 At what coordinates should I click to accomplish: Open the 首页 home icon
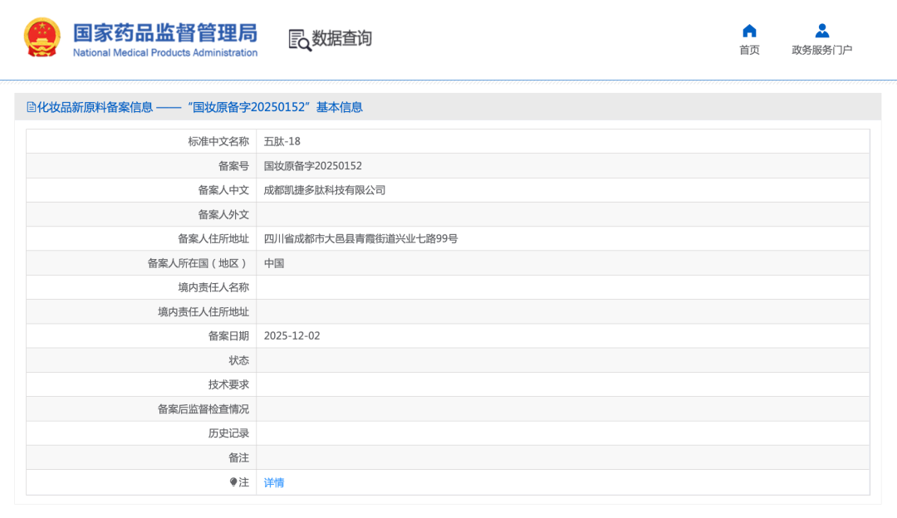click(748, 30)
